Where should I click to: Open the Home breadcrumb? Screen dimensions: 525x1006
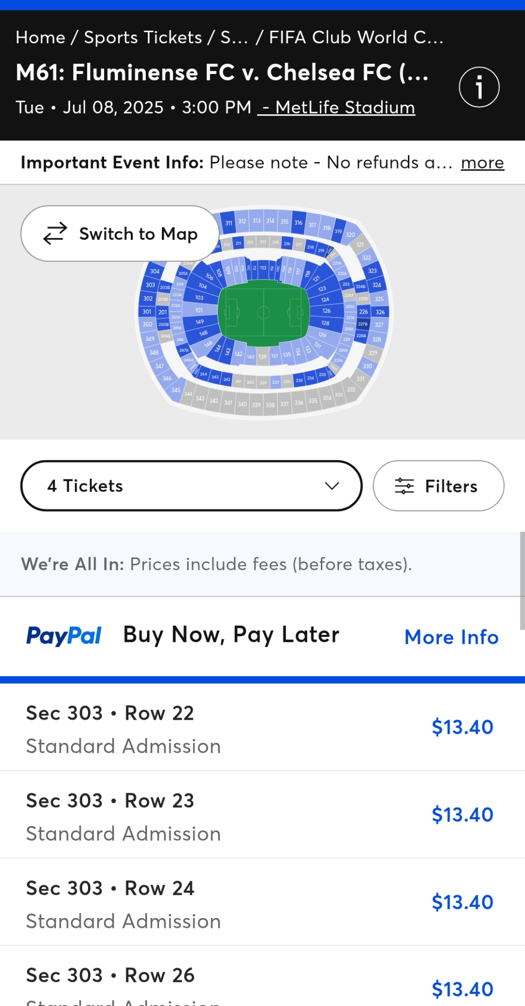point(40,37)
